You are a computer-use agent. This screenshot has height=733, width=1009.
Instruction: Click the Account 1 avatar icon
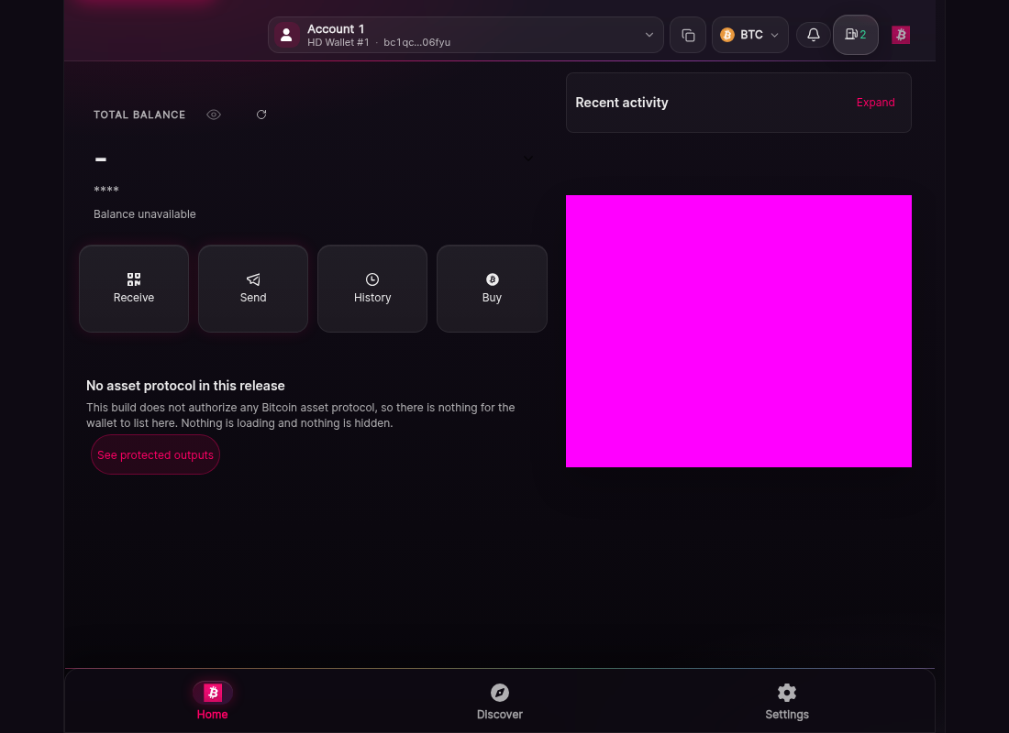287,36
